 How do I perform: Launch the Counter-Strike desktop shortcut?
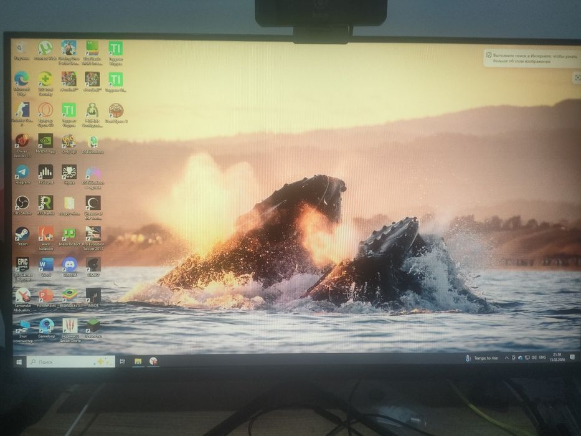(22, 115)
